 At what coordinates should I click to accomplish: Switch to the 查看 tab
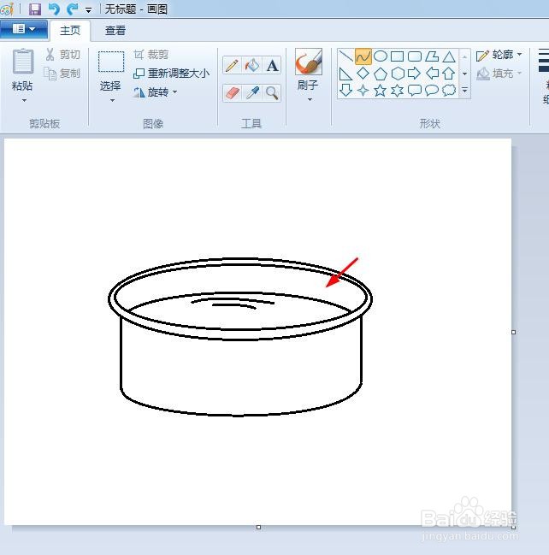click(115, 31)
